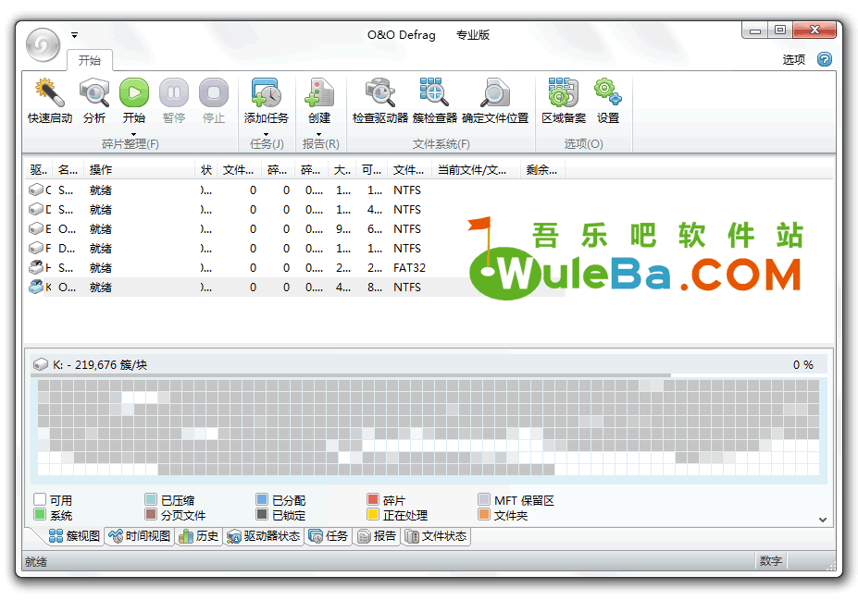Add a scheduled job with 添加任务
Viewport: 858px width, 600px height.
(266, 101)
